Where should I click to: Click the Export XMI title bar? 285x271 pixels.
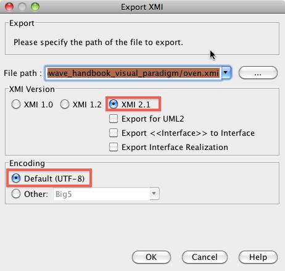pyautogui.click(x=142, y=7)
